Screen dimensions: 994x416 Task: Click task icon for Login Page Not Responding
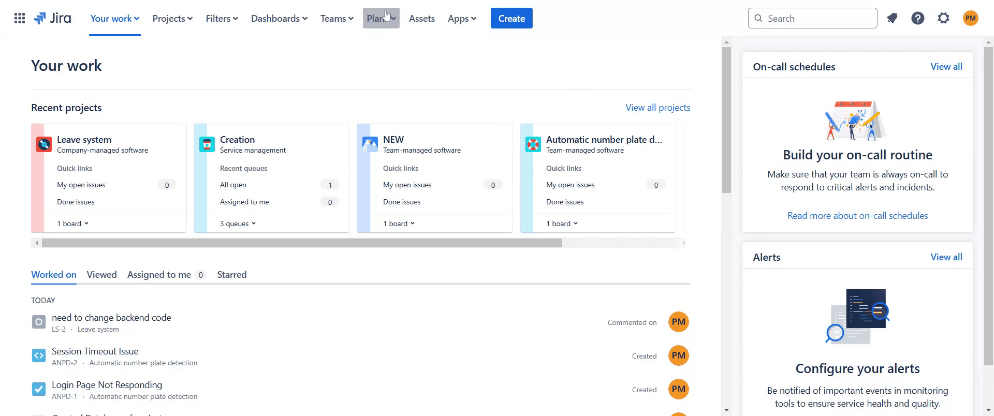[39, 389]
